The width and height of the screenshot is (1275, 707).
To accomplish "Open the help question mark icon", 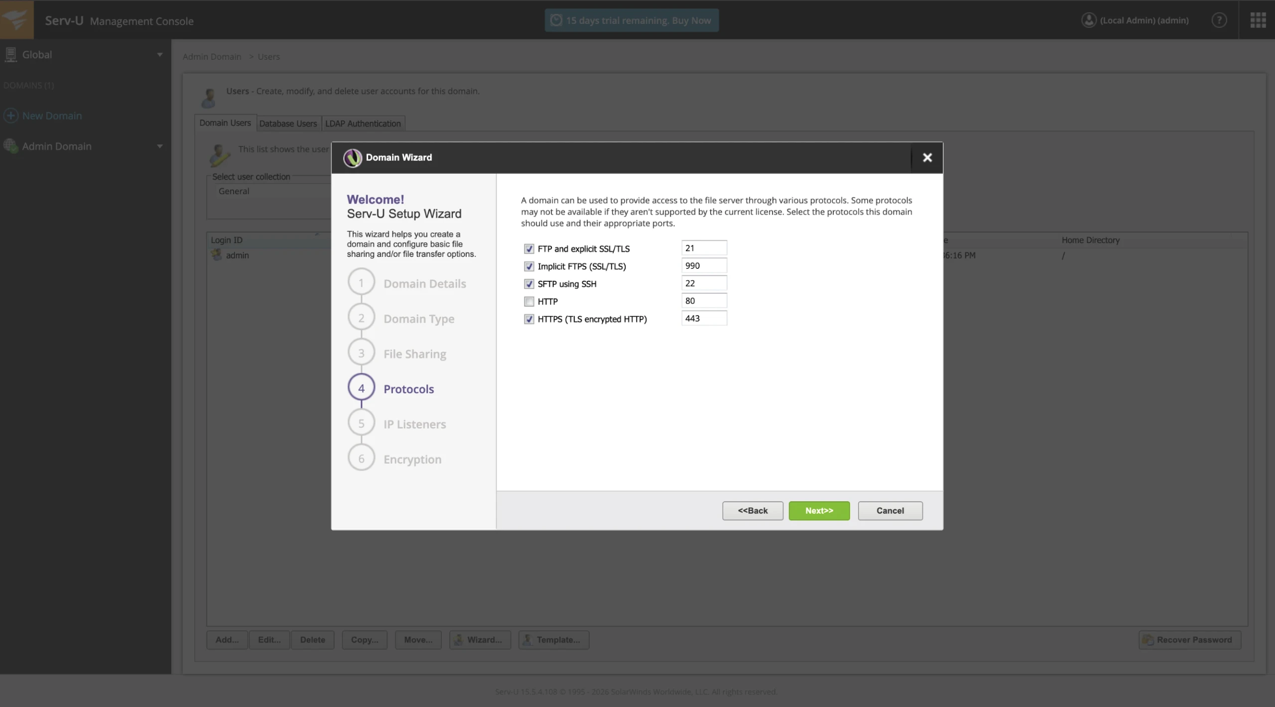I will [1219, 20].
